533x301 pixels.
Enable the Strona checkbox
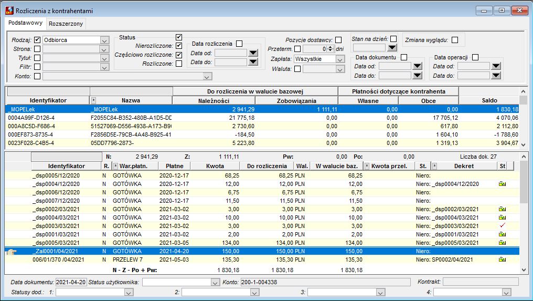click(x=37, y=49)
